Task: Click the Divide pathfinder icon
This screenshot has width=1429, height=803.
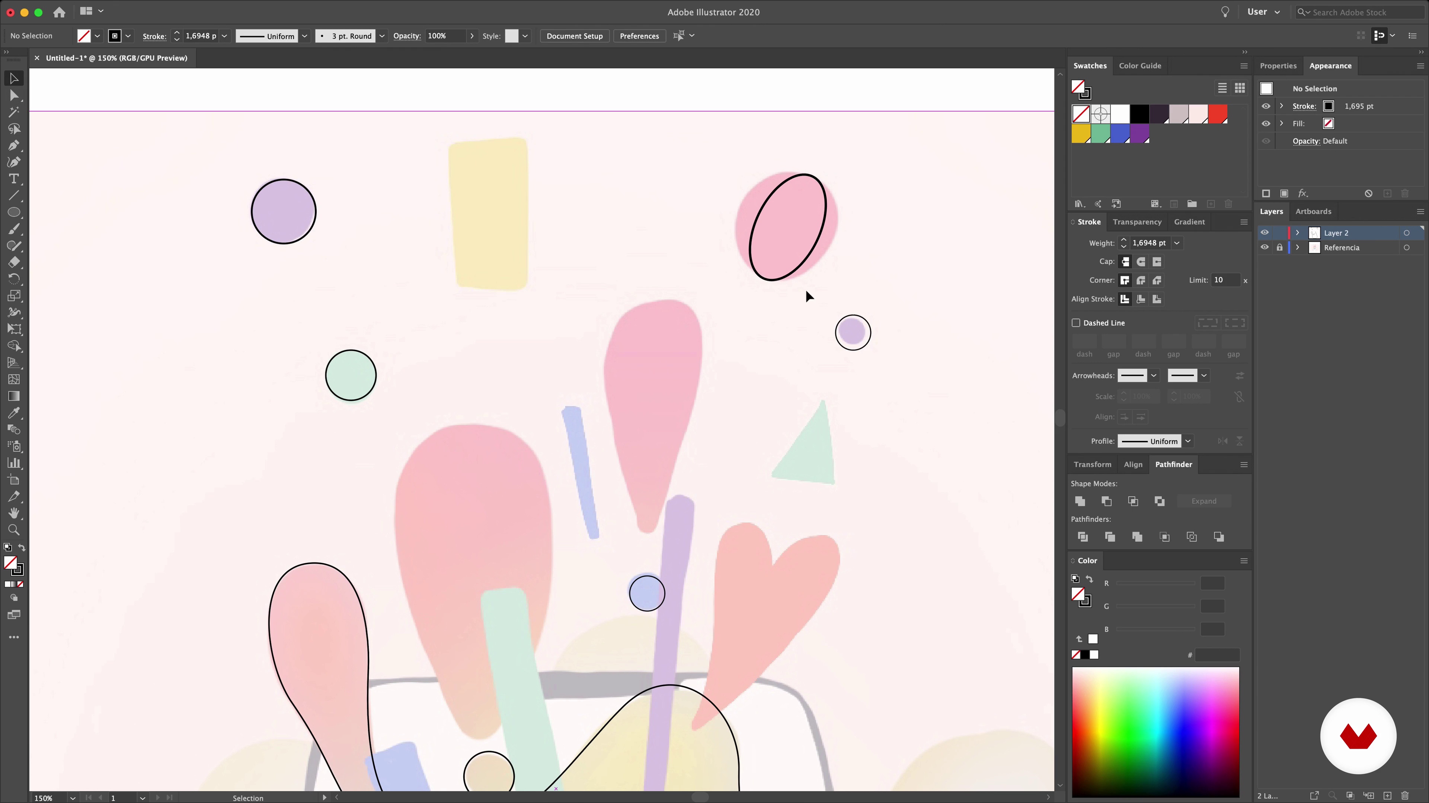Action: point(1083,536)
